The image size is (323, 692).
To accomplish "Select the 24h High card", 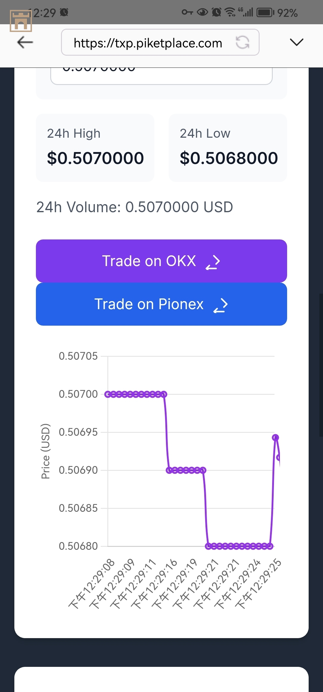I will point(95,148).
